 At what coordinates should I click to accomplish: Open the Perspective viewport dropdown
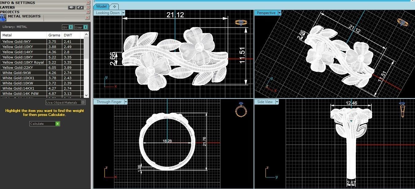click(279, 13)
